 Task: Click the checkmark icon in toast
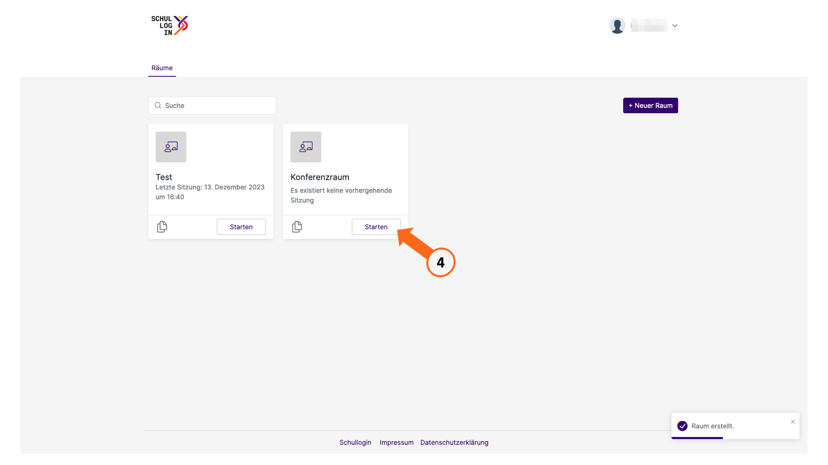682,426
